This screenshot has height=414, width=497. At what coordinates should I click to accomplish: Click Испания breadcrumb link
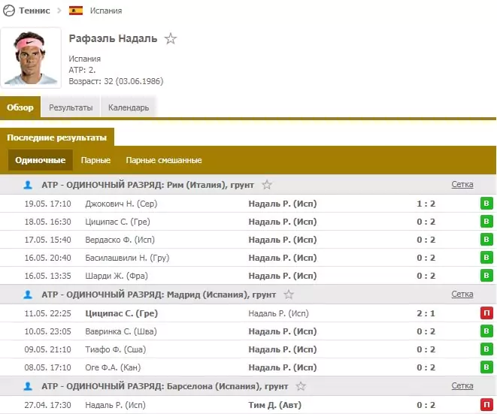click(x=106, y=11)
